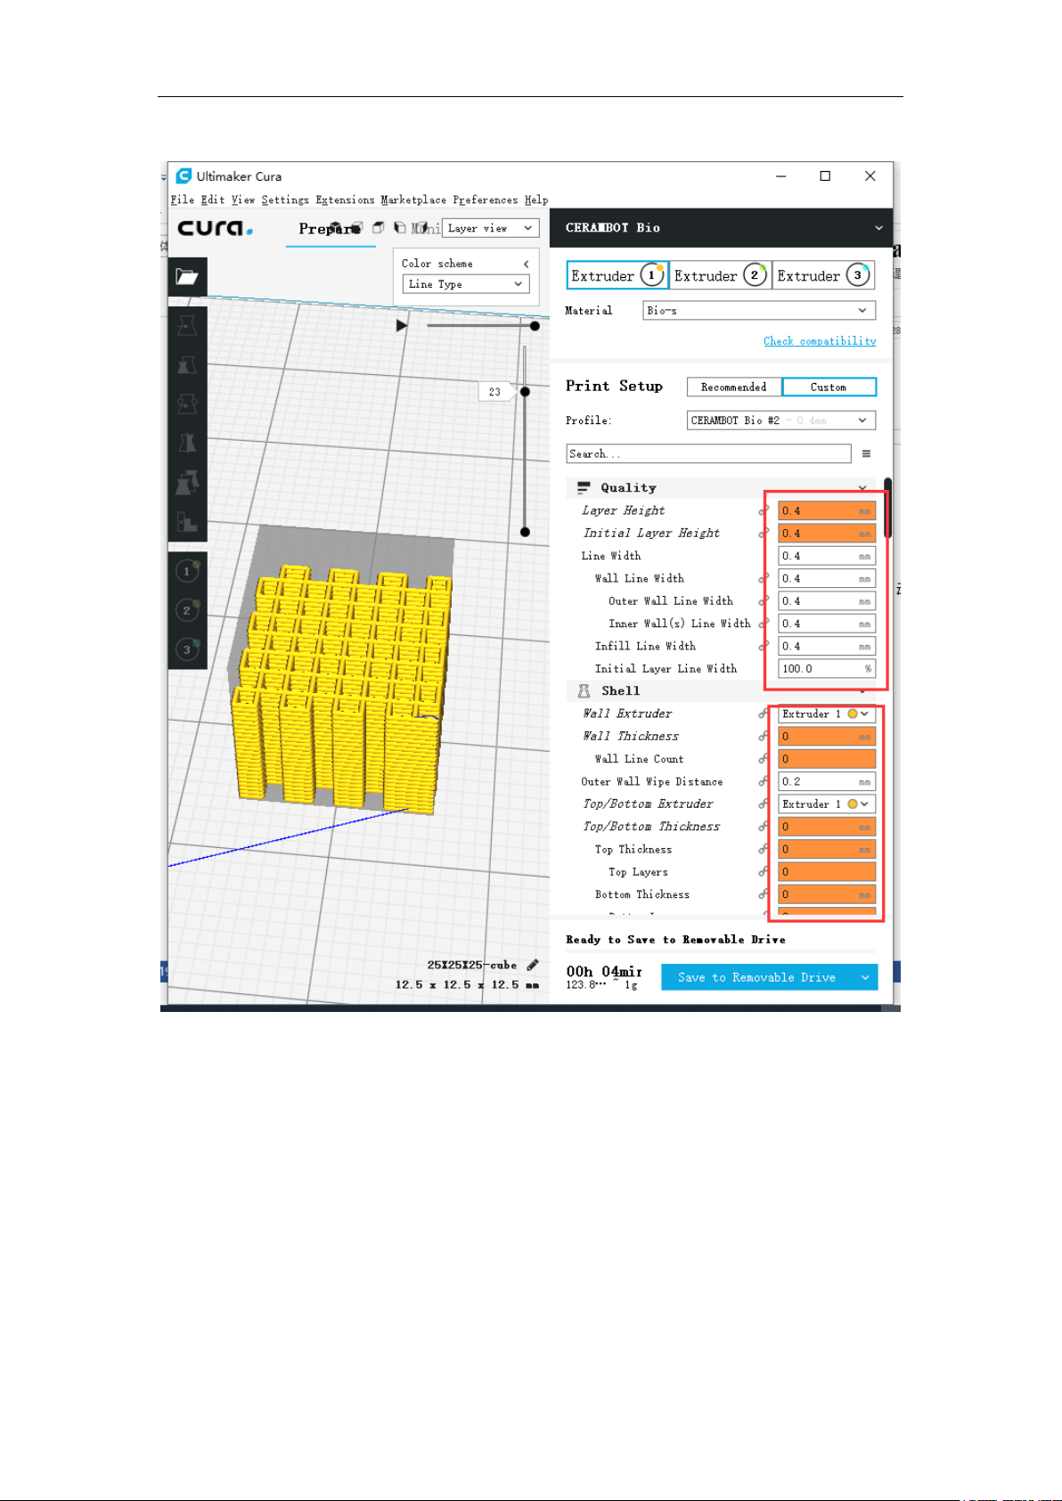Open the settings visibility hamburger menu
This screenshot has width=1062, height=1501.
[866, 453]
